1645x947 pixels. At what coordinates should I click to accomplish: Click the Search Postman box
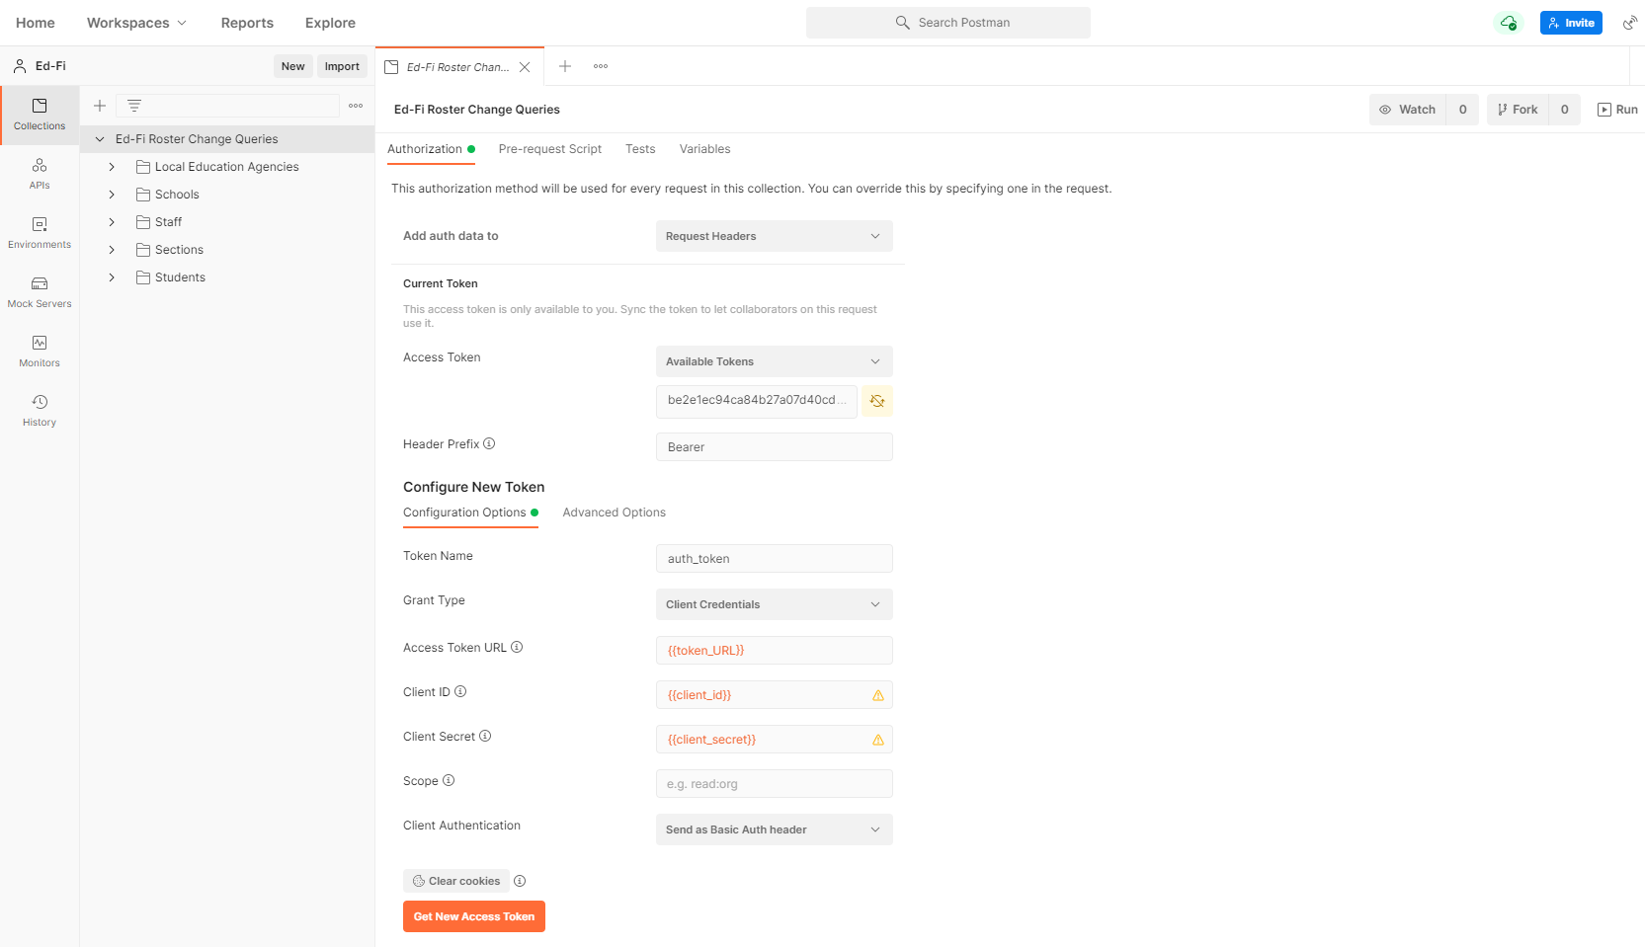948,23
